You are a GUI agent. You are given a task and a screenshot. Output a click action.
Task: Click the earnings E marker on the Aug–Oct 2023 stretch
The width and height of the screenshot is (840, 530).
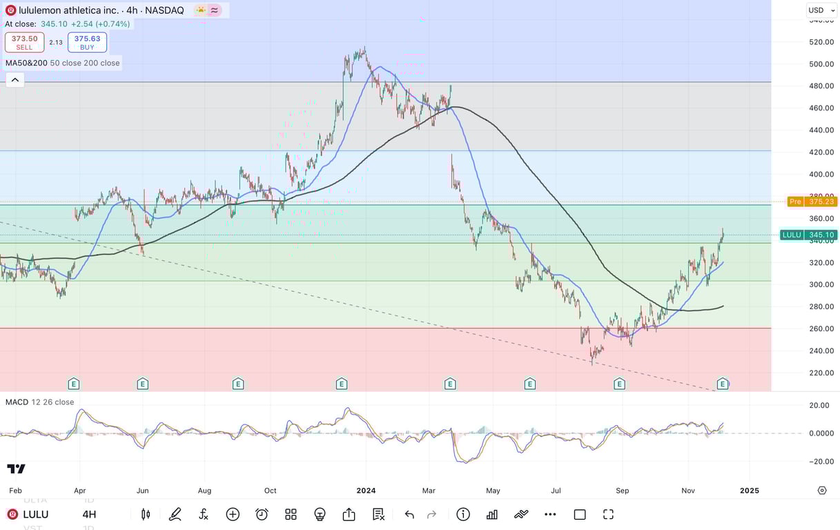click(238, 384)
